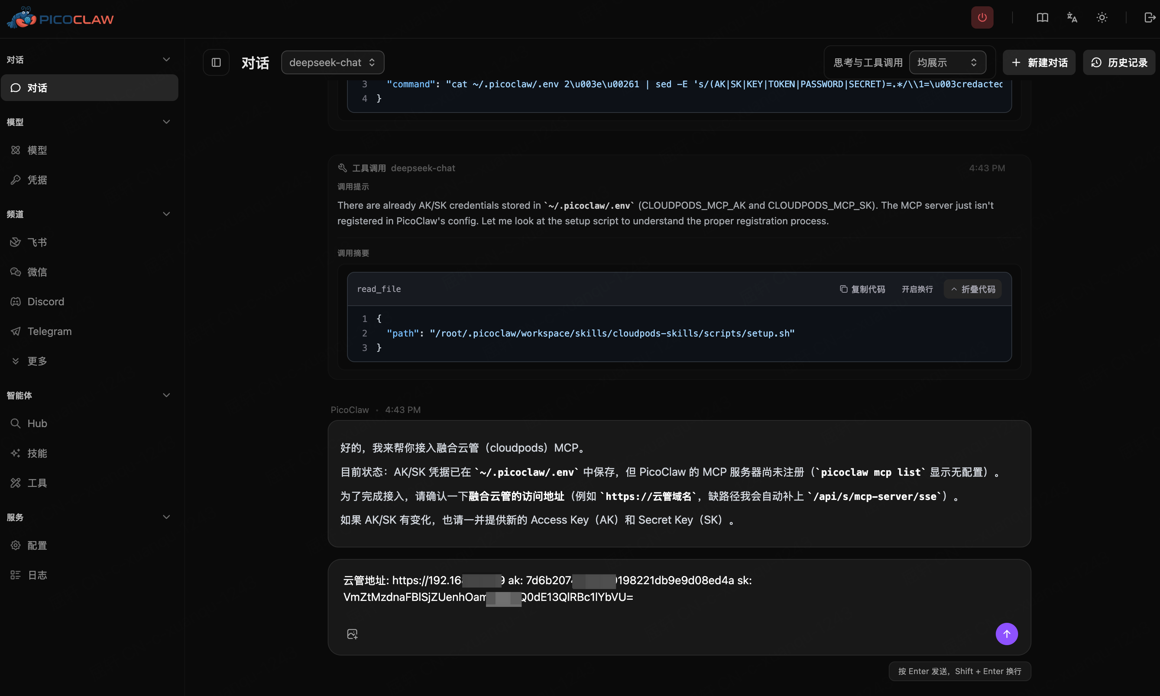Screen dimensions: 1160x696
Task: Click the PicoClaw message sender name
Action: click(350, 409)
